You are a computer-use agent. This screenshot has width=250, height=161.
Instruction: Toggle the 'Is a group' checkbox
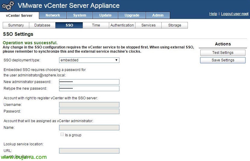[x=62, y=135]
